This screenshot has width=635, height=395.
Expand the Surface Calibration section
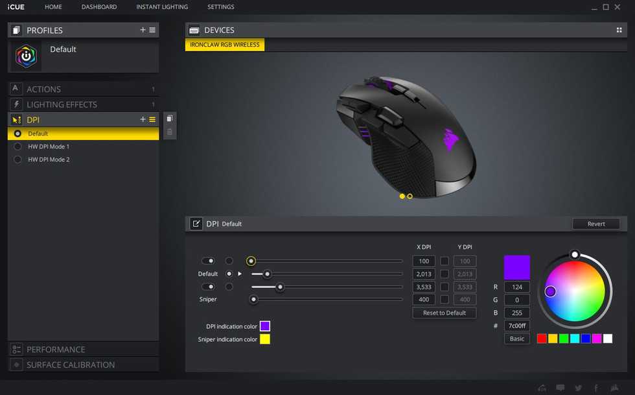pos(83,365)
